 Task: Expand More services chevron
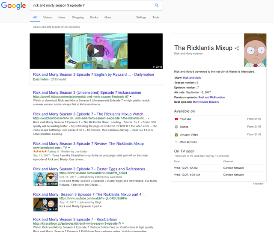point(176,142)
